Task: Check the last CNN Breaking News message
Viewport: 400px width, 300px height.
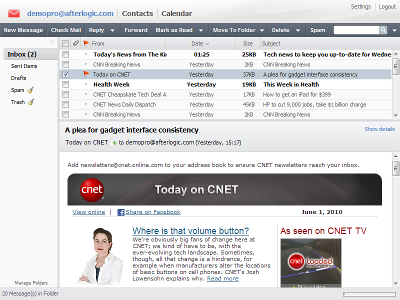Action: 65,114
